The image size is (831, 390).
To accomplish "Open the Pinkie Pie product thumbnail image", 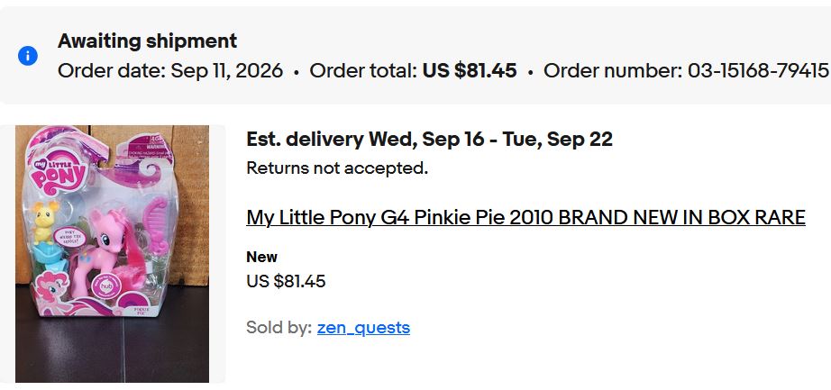I will [x=112, y=254].
